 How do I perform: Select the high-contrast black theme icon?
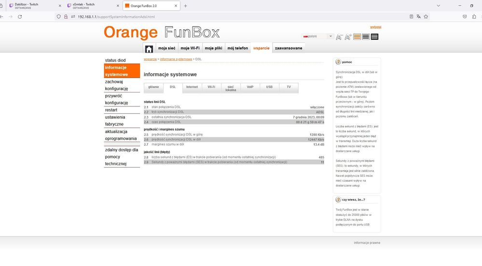[x=374, y=37]
